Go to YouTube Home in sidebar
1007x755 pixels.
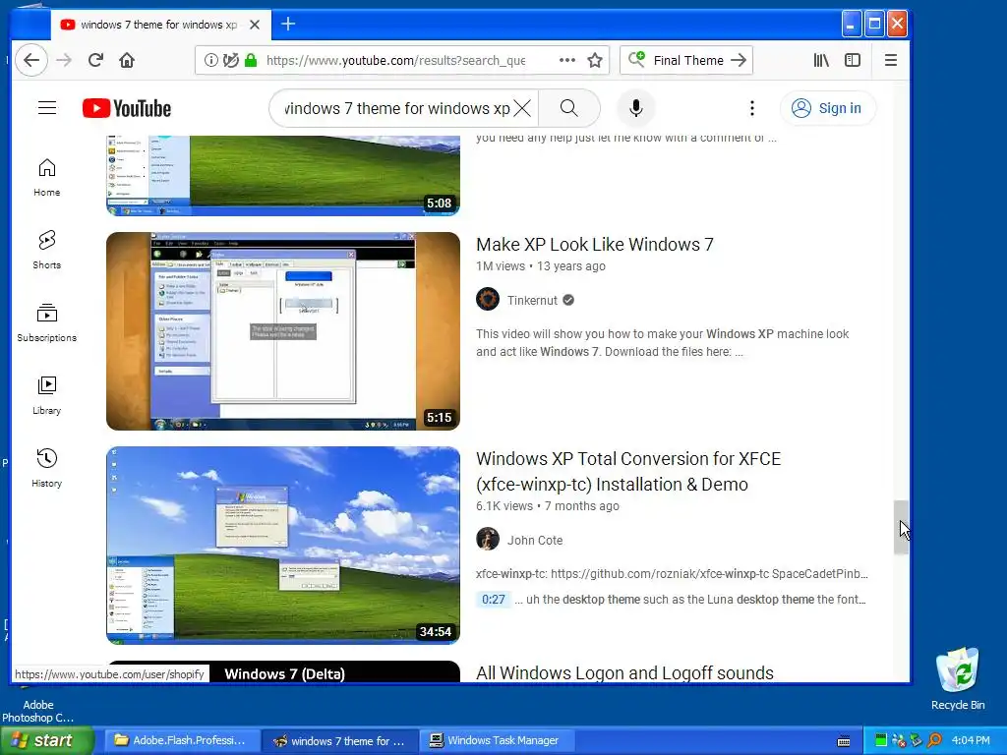click(x=47, y=177)
